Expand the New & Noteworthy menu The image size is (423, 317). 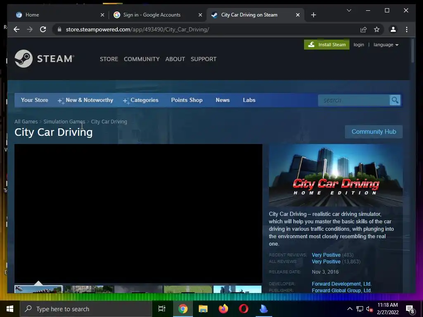[86, 100]
